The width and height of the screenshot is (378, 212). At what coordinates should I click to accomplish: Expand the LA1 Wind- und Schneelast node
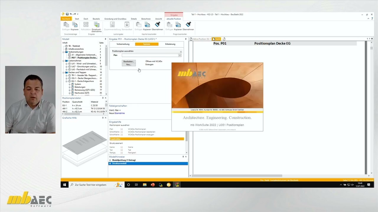pos(66,64)
